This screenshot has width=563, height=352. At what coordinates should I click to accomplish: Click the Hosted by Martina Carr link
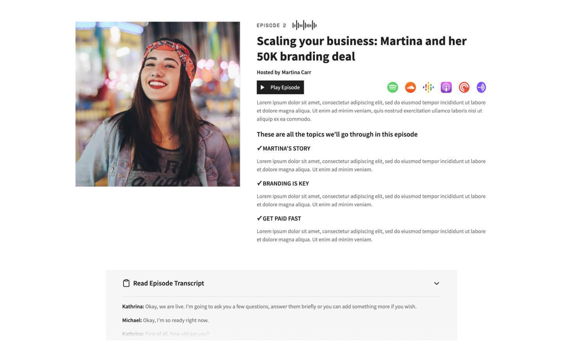point(284,72)
